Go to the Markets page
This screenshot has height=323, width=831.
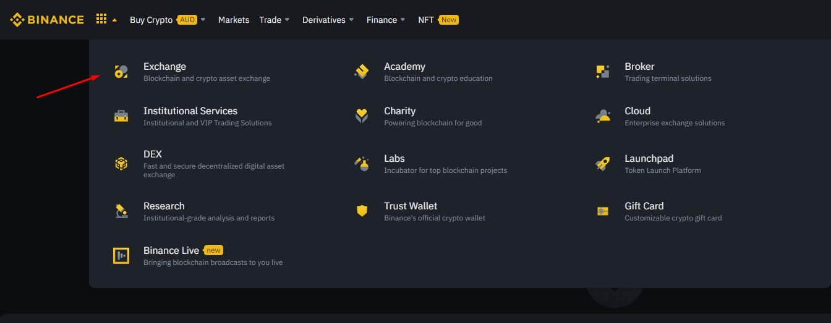point(234,20)
